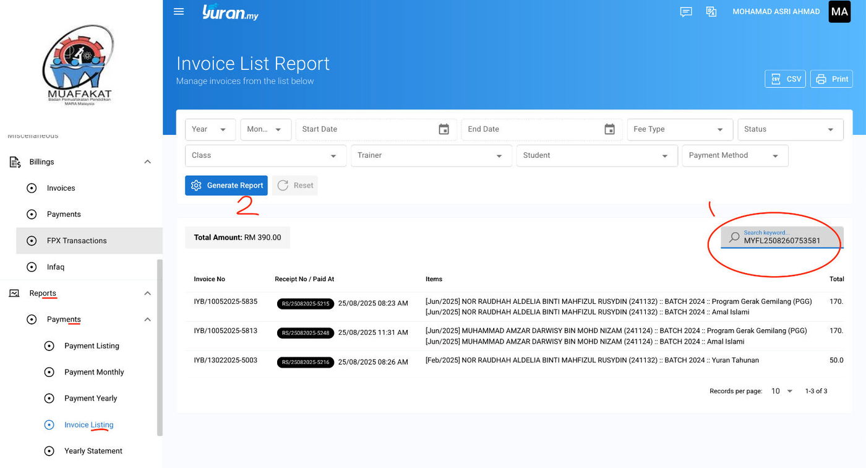Open End Date calendar picker icon

[x=609, y=129]
